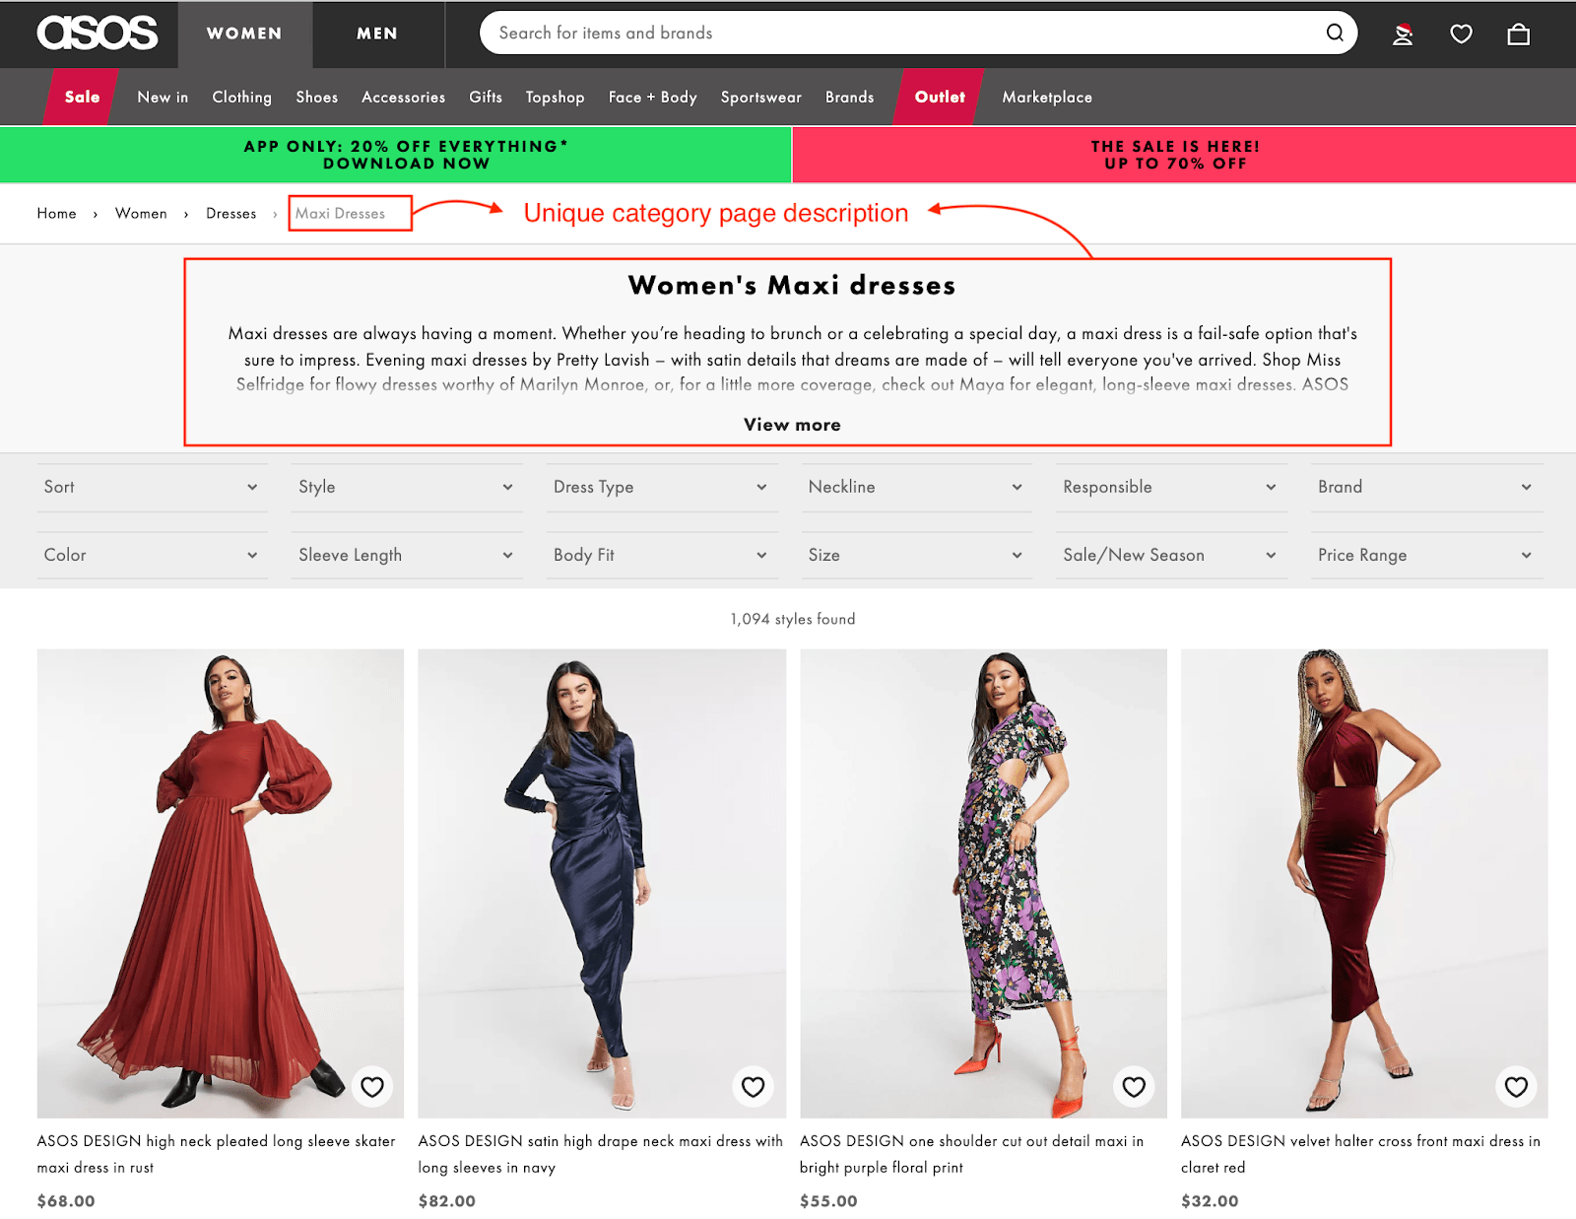Go to Marketplace

tap(1047, 97)
